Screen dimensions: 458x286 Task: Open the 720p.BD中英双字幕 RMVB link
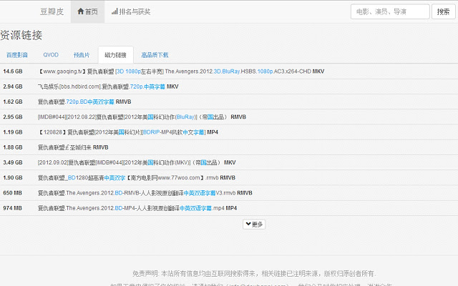(84, 102)
